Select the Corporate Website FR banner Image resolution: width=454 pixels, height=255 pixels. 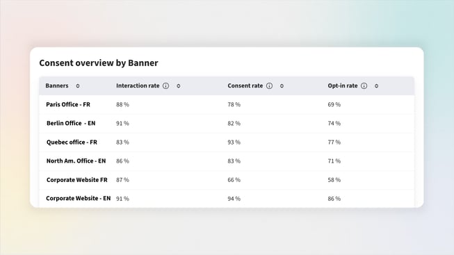pos(77,180)
